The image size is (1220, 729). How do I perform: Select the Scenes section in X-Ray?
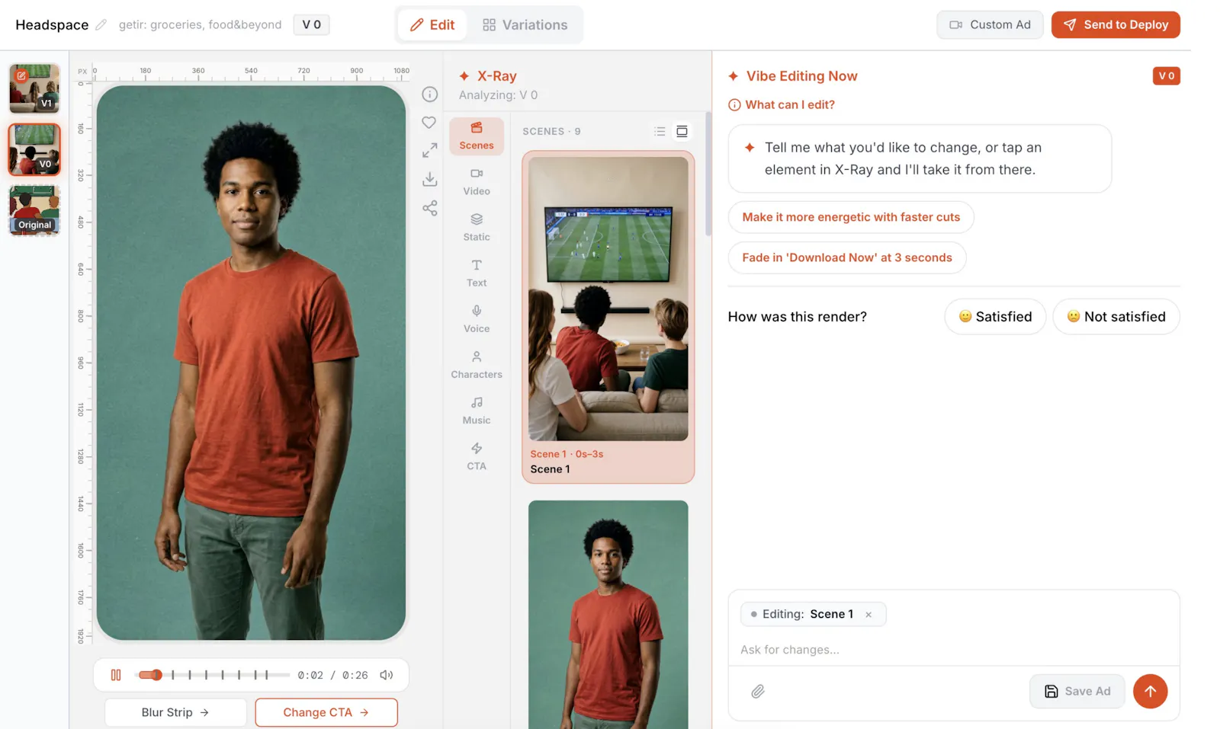point(477,136)
